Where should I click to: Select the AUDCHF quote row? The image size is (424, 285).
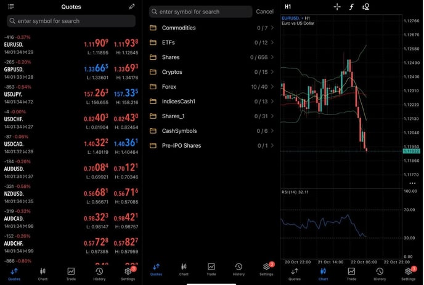[71, 244]
